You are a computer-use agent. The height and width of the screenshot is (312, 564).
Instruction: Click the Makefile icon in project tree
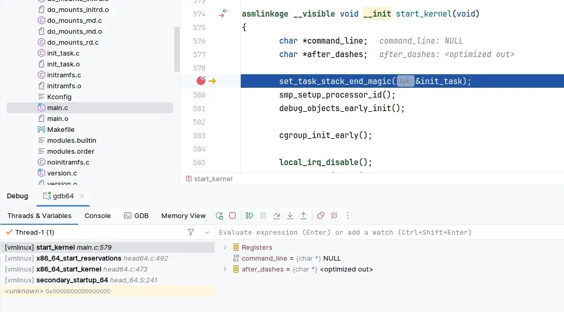(x=42, y=130)
